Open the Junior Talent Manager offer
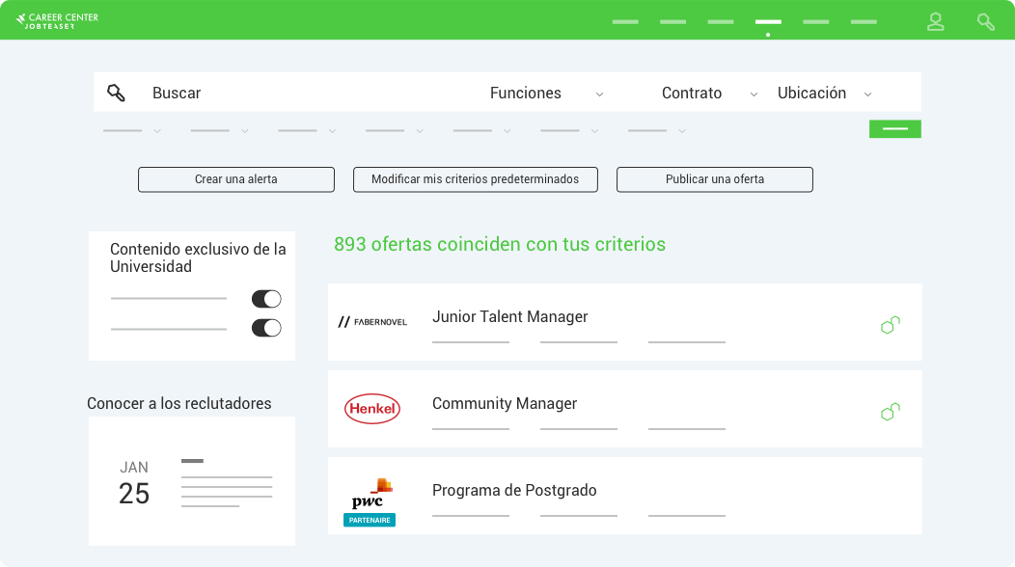 [x=624, y=322]
